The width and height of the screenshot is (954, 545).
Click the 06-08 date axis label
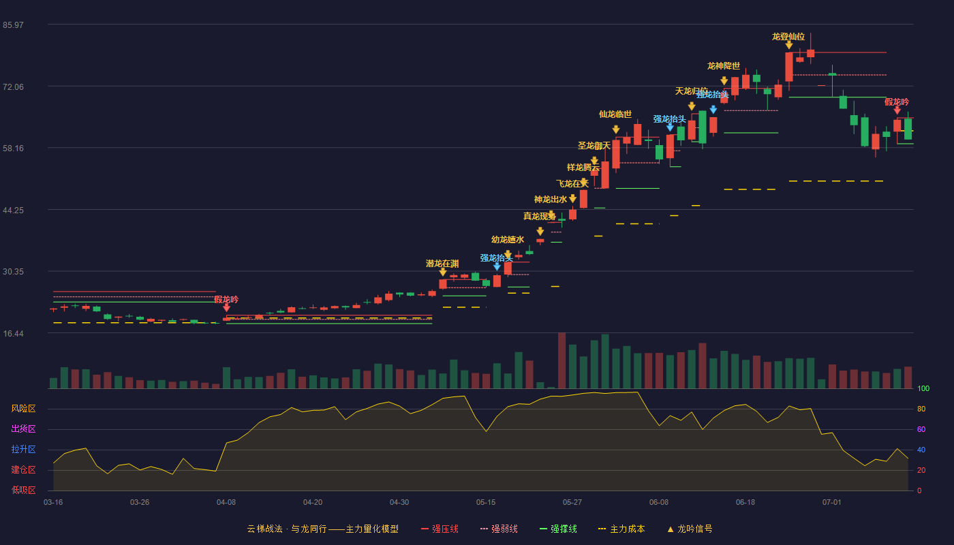659,502
